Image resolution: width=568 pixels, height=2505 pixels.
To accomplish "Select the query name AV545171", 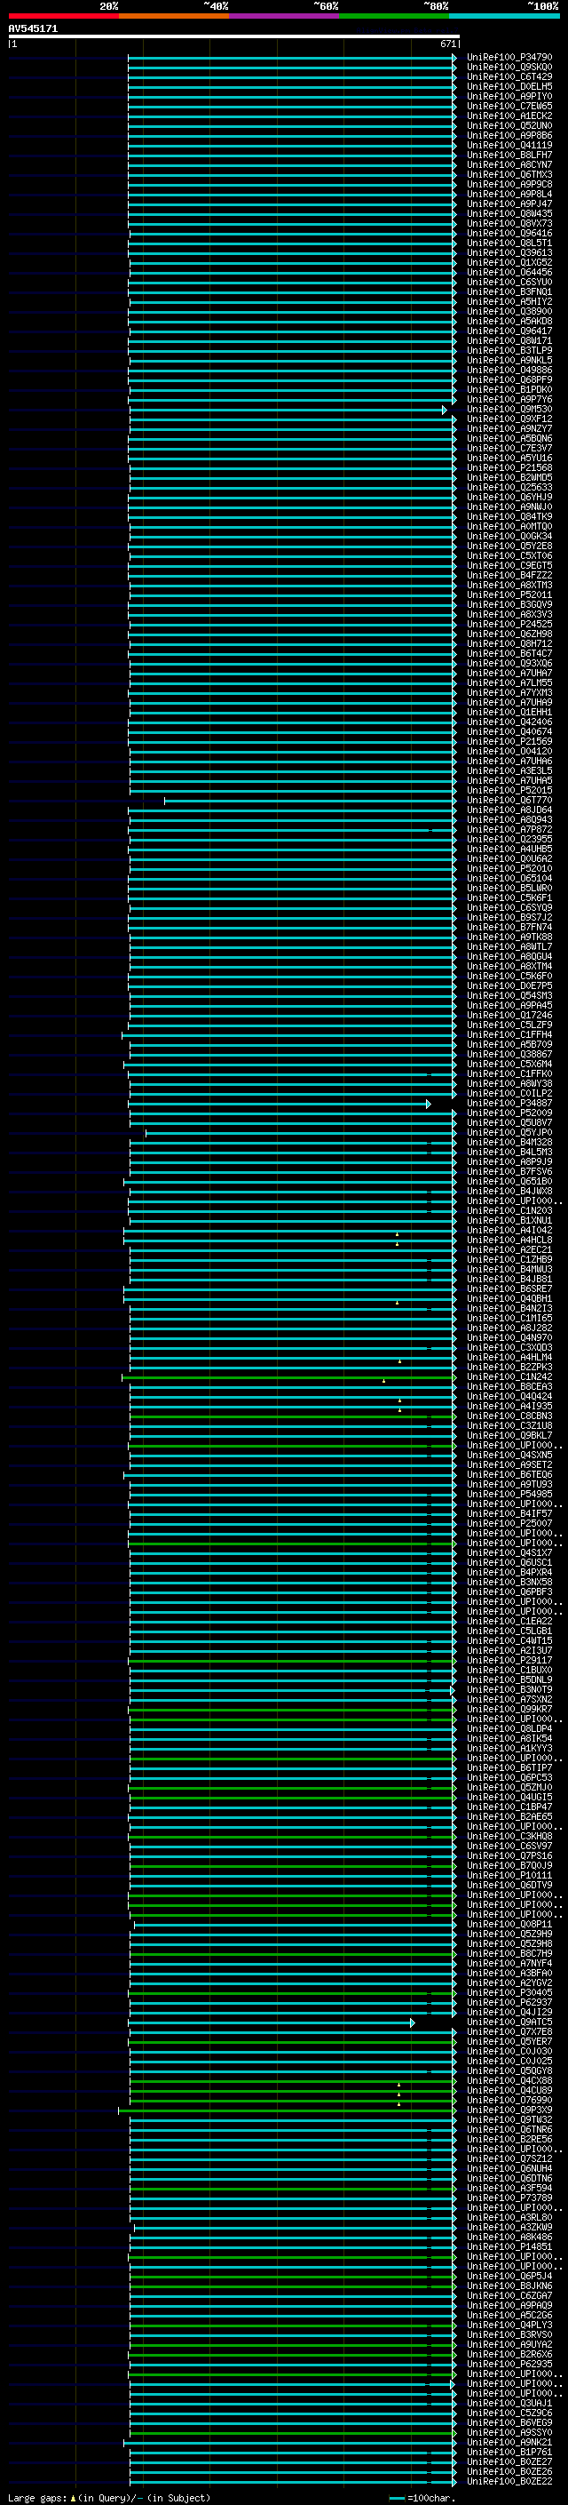I will point(33,29).
